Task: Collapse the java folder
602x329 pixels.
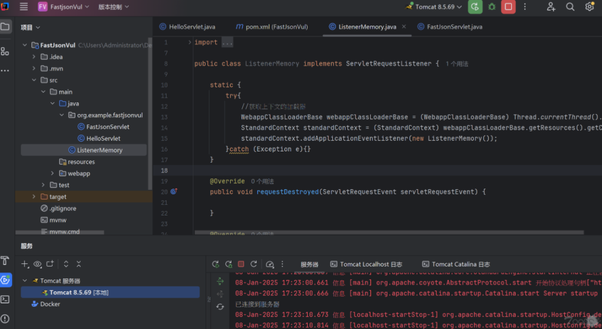Action: point(52,104)
